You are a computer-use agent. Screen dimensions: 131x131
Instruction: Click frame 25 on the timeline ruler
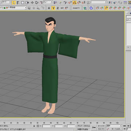pos(18,123)
